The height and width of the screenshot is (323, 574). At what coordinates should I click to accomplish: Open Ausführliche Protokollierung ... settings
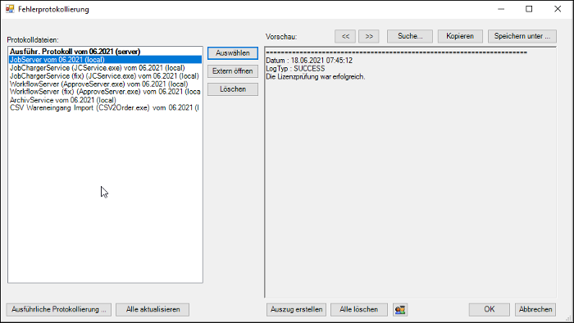[58, 309]
